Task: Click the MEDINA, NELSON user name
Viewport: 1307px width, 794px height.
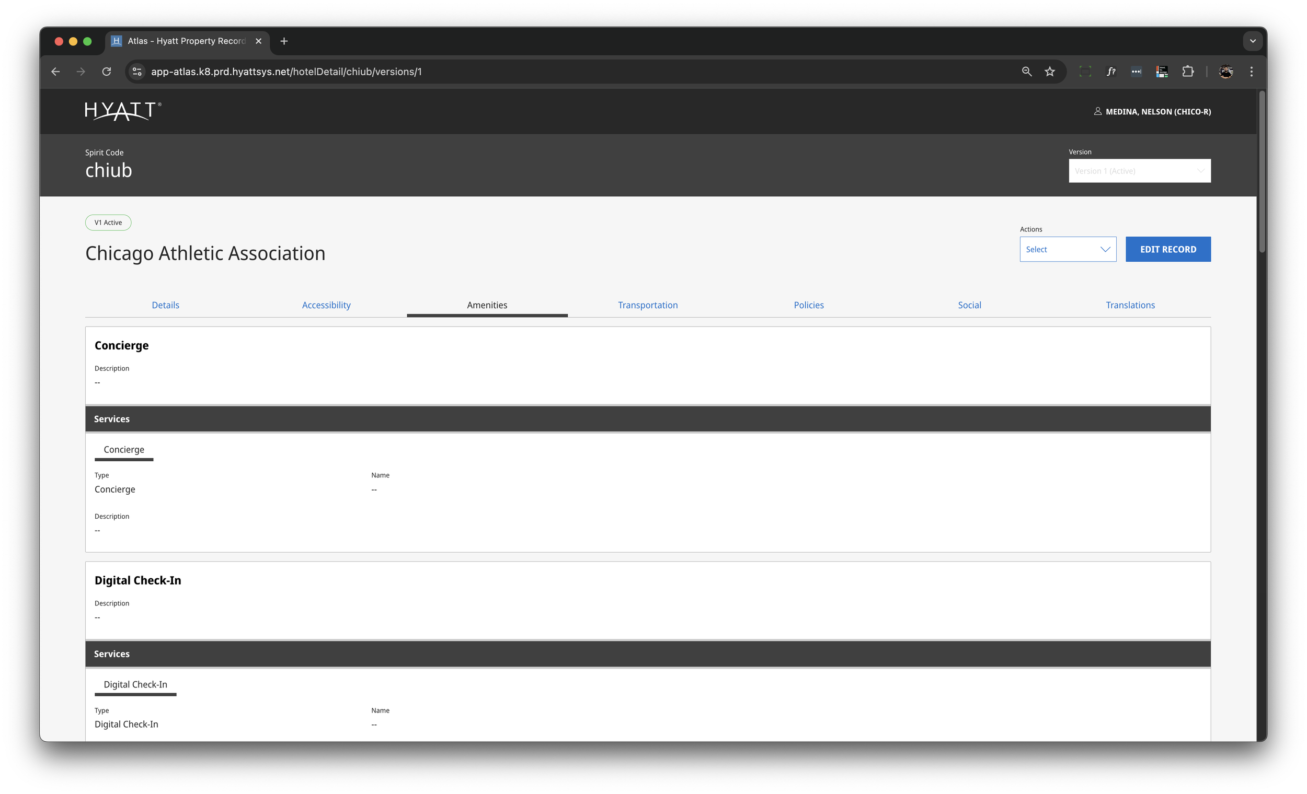Action: (1157, 112)
